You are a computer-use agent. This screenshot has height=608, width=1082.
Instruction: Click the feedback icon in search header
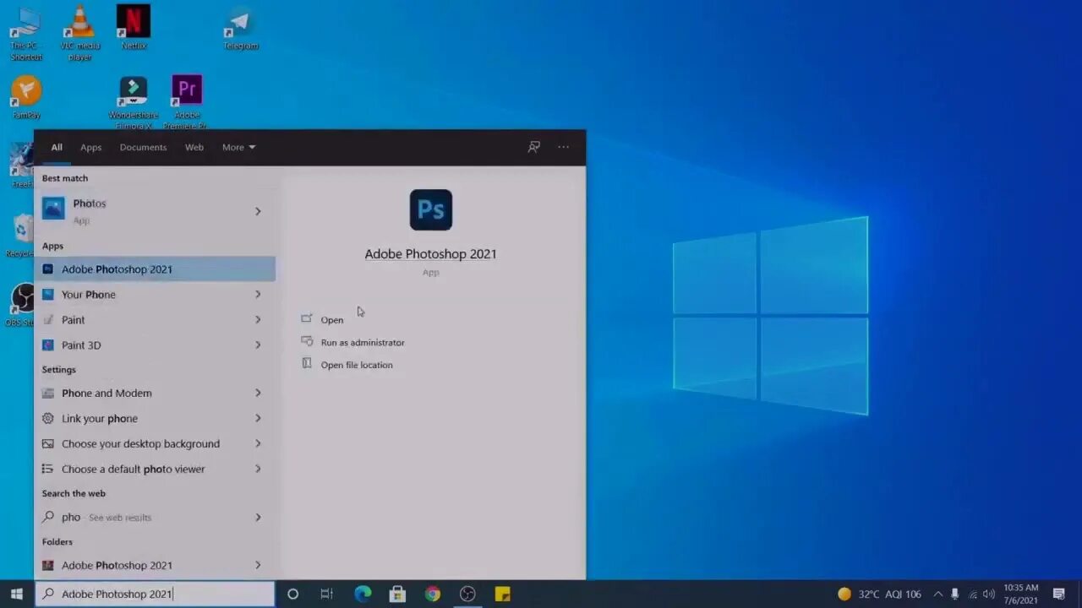tap(533, 147)
